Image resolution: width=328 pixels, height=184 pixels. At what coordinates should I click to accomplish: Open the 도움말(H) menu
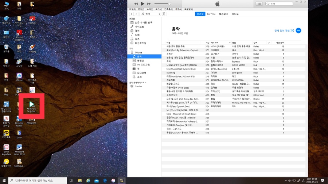[x=189, y=9]
